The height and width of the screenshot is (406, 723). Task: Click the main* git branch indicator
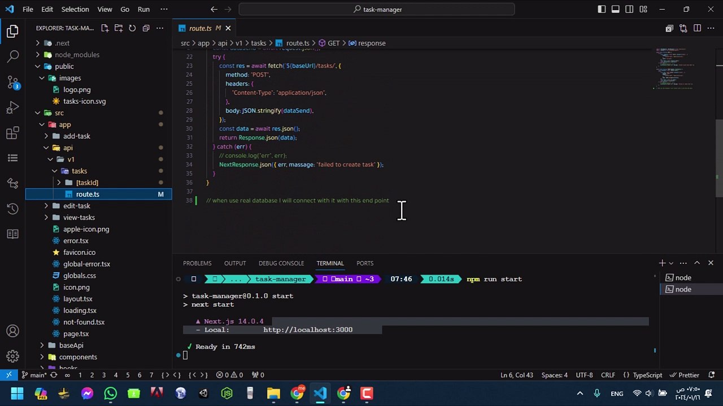pos(34,375)
